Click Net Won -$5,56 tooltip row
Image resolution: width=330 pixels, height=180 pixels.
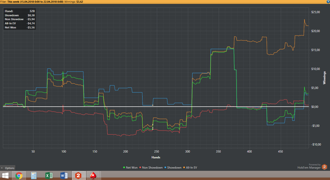pyautogui.click(x=20, y=27)
